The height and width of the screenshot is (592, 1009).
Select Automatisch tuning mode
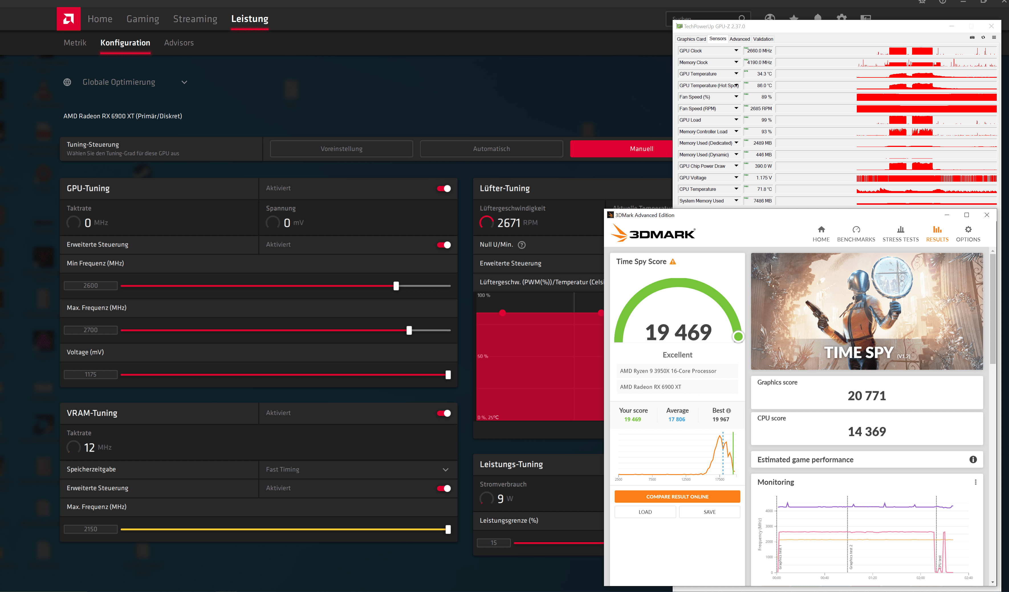491,149
